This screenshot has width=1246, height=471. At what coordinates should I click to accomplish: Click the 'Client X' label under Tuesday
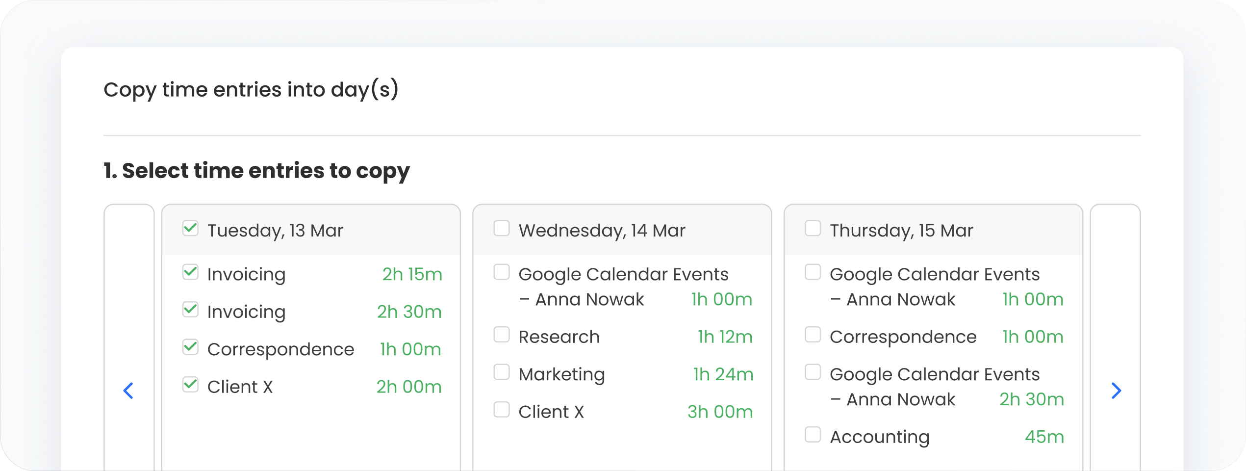[240, 387]
